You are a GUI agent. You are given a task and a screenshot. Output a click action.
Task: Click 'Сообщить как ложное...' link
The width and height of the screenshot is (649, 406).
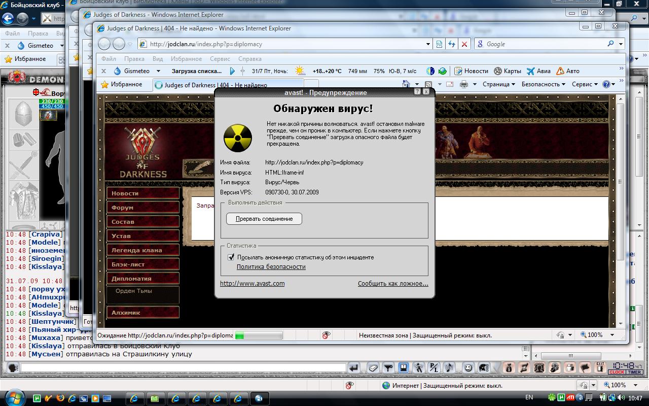click(x=393, y=284)
